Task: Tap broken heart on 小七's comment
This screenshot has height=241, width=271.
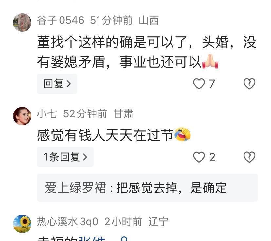Action: [249, 157]
